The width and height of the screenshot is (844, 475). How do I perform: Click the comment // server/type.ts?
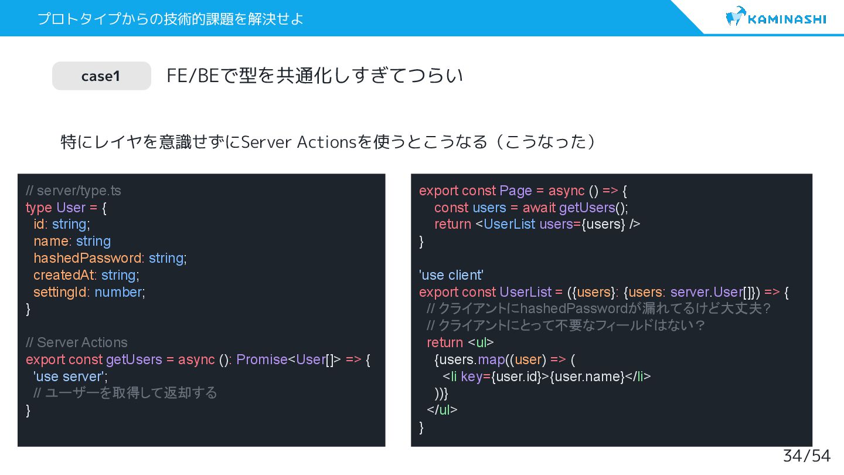click(x=73, y=191)
